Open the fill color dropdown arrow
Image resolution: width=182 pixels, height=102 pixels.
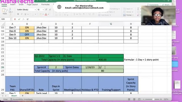[x=43, y=14]
